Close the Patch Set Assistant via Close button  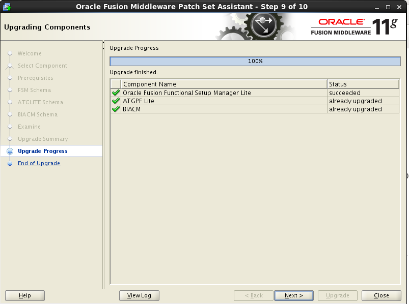[x=381, y=295]
